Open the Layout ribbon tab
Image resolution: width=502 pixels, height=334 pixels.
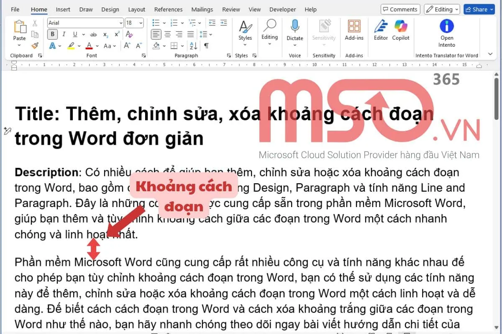click(x=136, y=9)
